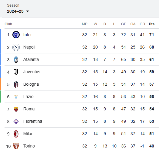Viewport: 159px width, 149px height.
Task: Click the Bologna club badge
Action: tap(16, 84)
